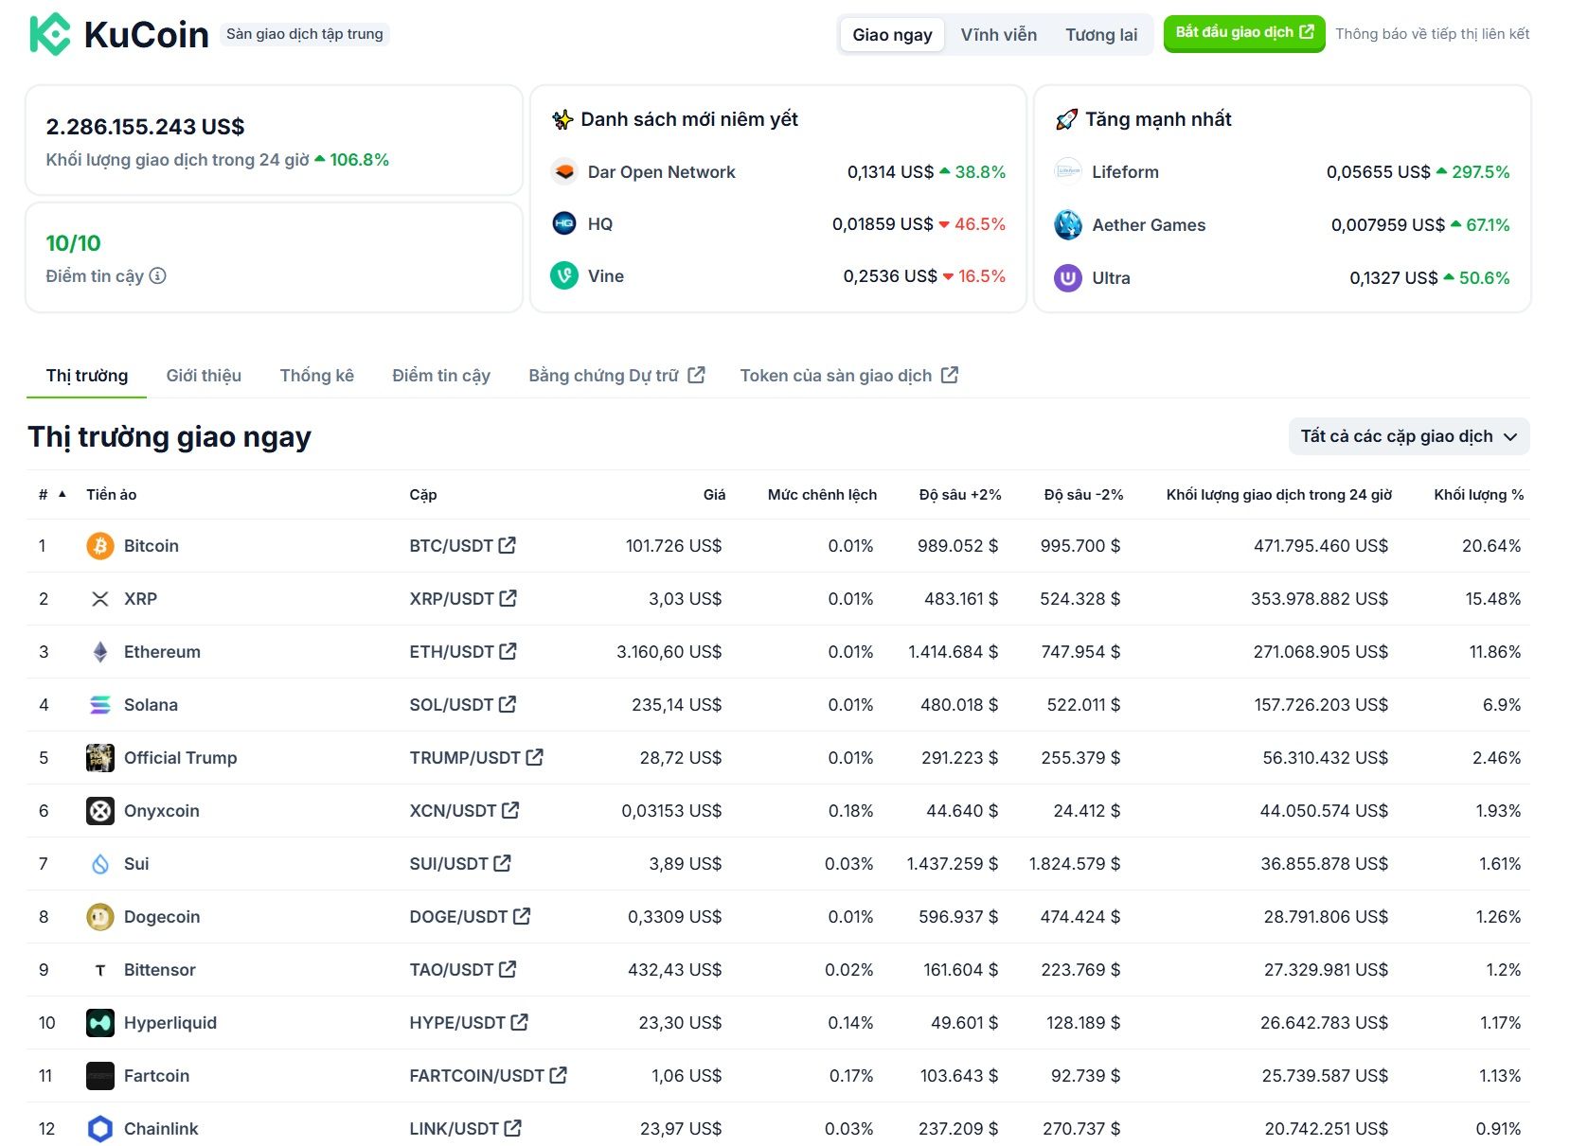This screenshot has height=1146, width=1588.
Task: Sort by the Mức chênh lệch column header
Action: 822,495
